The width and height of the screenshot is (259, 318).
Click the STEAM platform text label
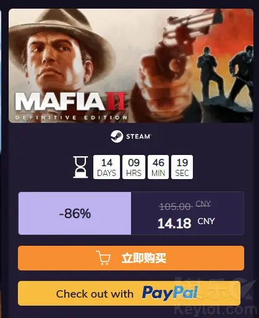138,136
